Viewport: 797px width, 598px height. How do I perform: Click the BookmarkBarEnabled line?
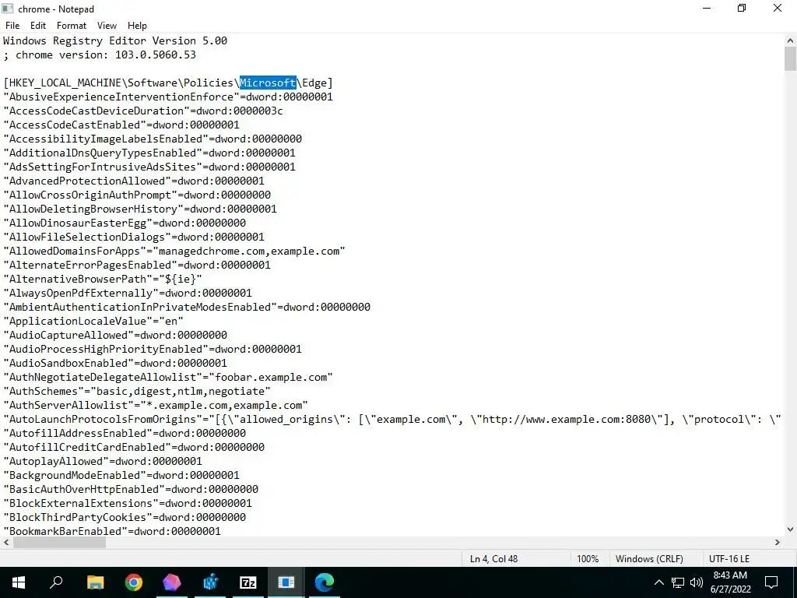(112, 531)
